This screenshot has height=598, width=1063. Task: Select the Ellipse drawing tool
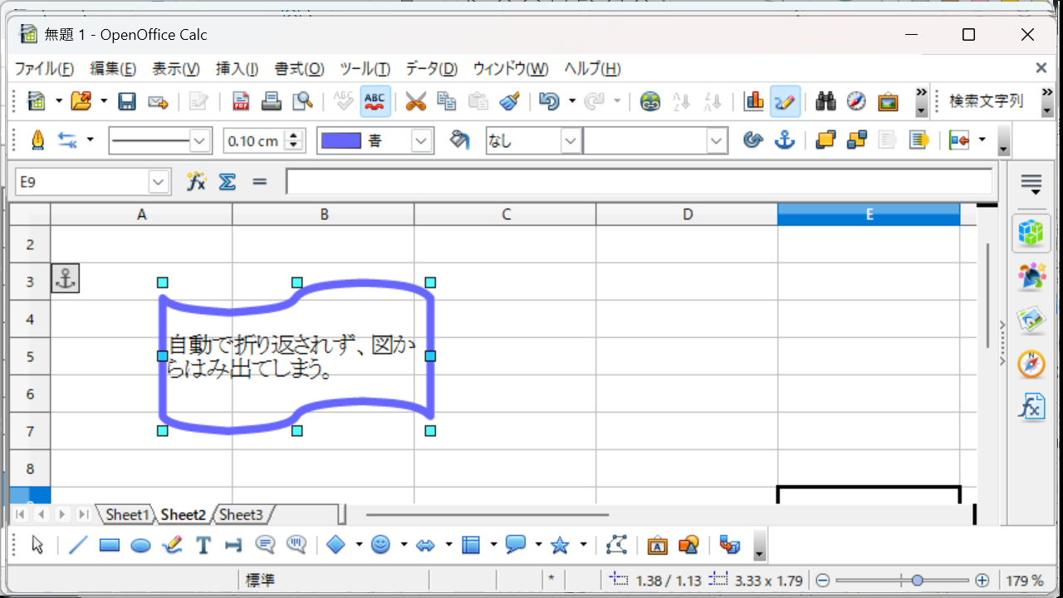pos(140,545)
